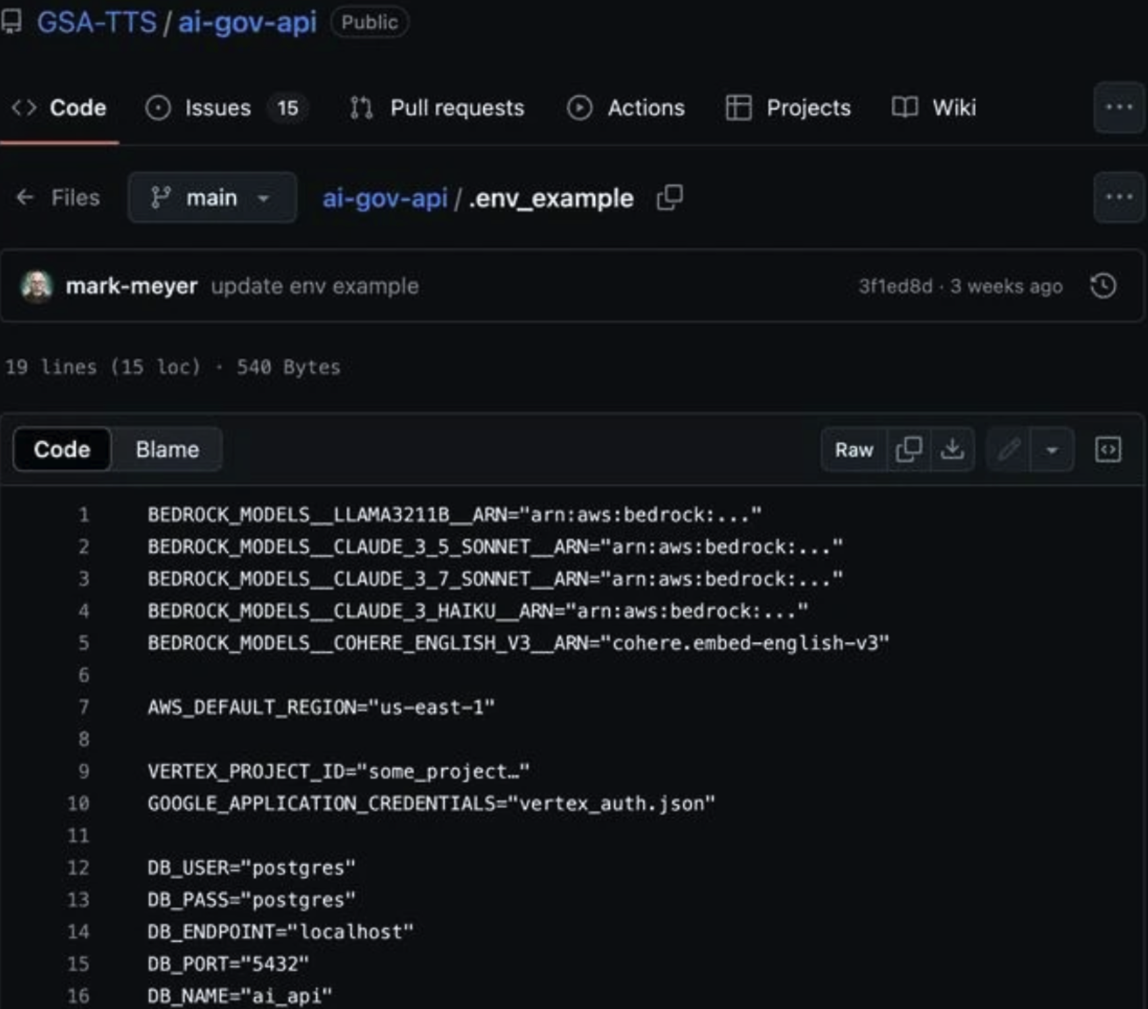This screenshot has height=1009, width=1148.
Task: Edit this file with the pencil icon
Action: (1008, 449)
